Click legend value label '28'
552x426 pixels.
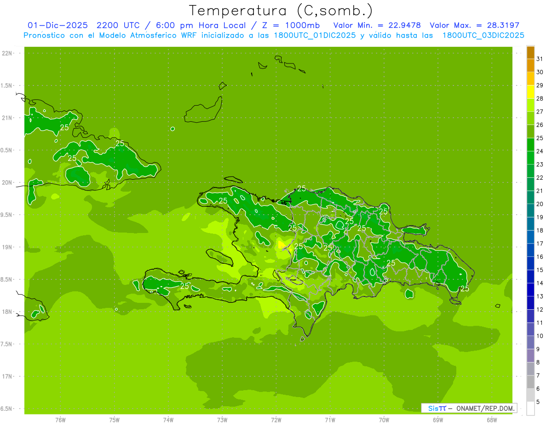(540, 98)
